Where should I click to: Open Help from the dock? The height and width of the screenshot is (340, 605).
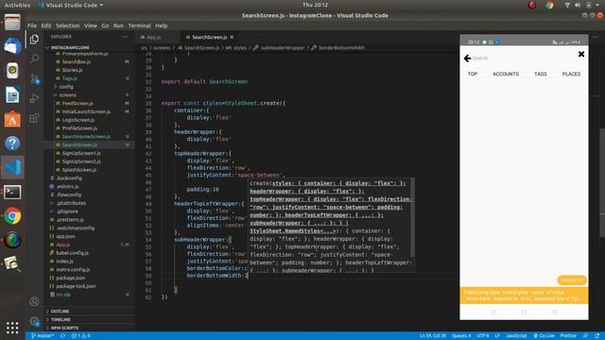[12, 144]
